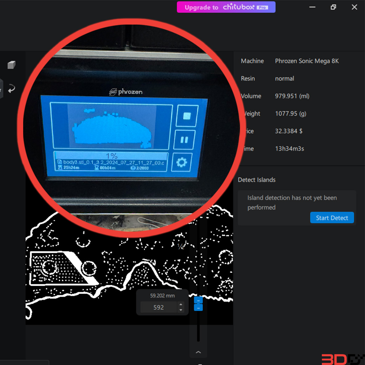Minimize the Chitubox window
Viewport: 365px width, 365px height.
click(312, 7)
